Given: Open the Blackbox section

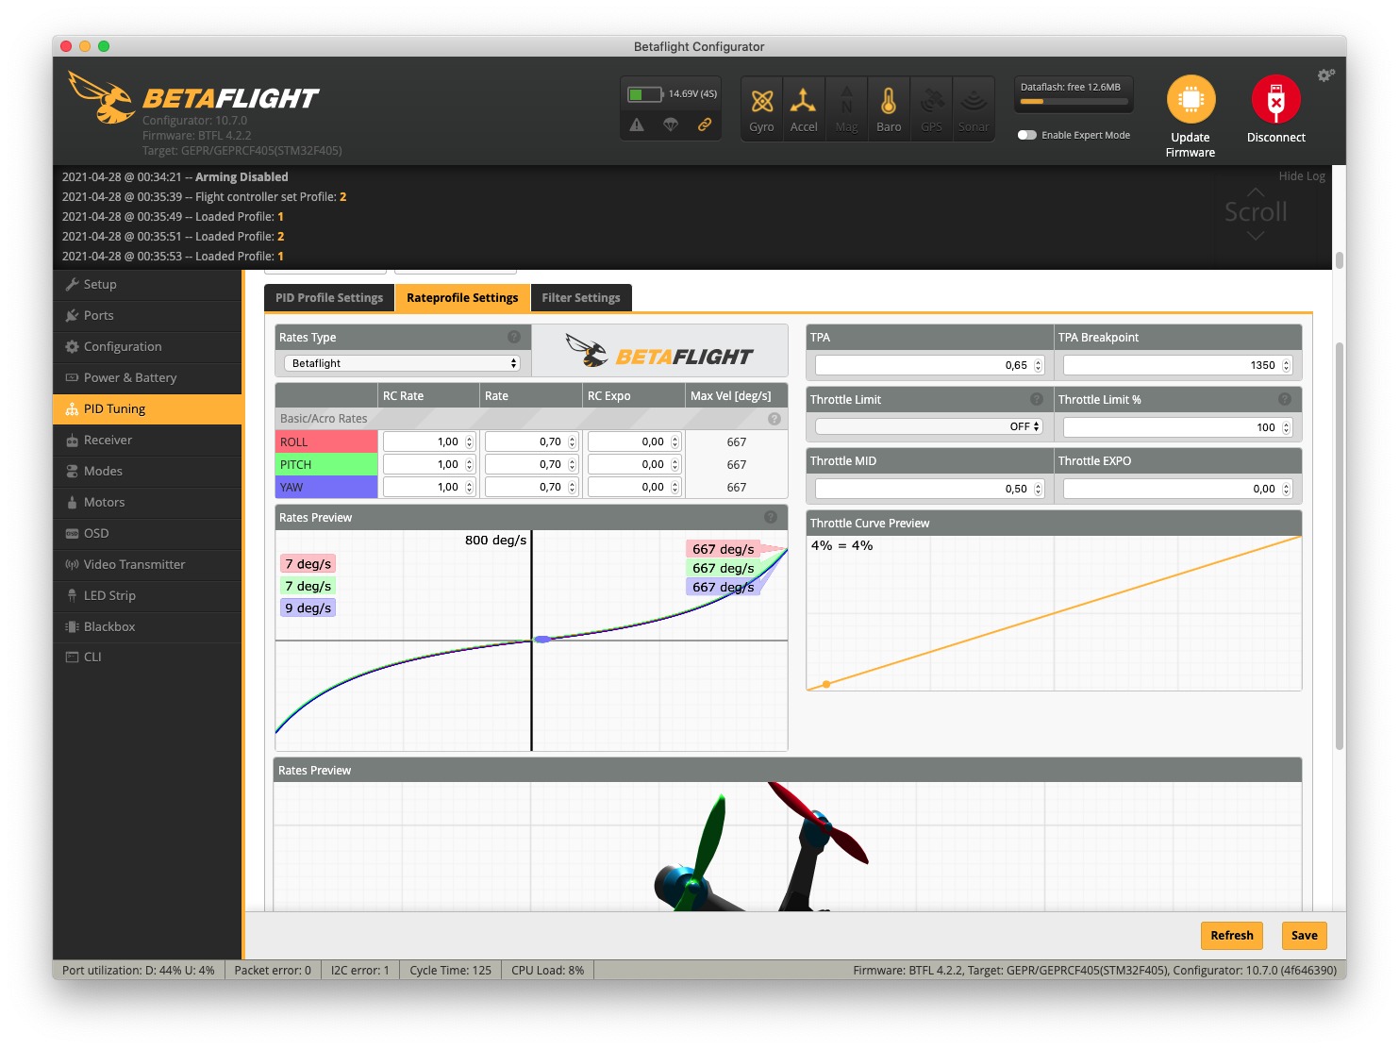Looking at the screenshot, I should pyautogui.click(x=148, y=626).
